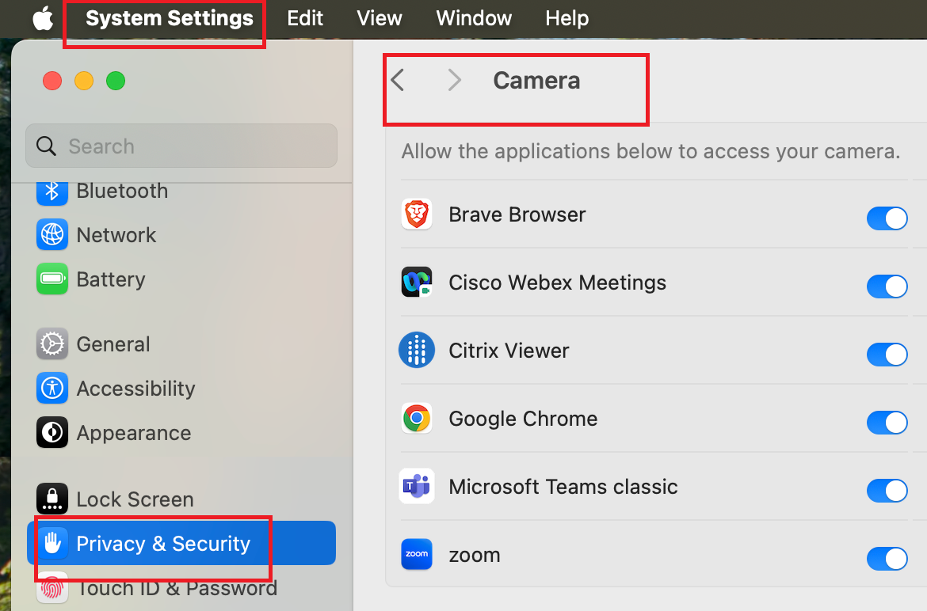
Task: Toggle Cisco Webex Meetings camera switch
Action: [x=887, y=287]
